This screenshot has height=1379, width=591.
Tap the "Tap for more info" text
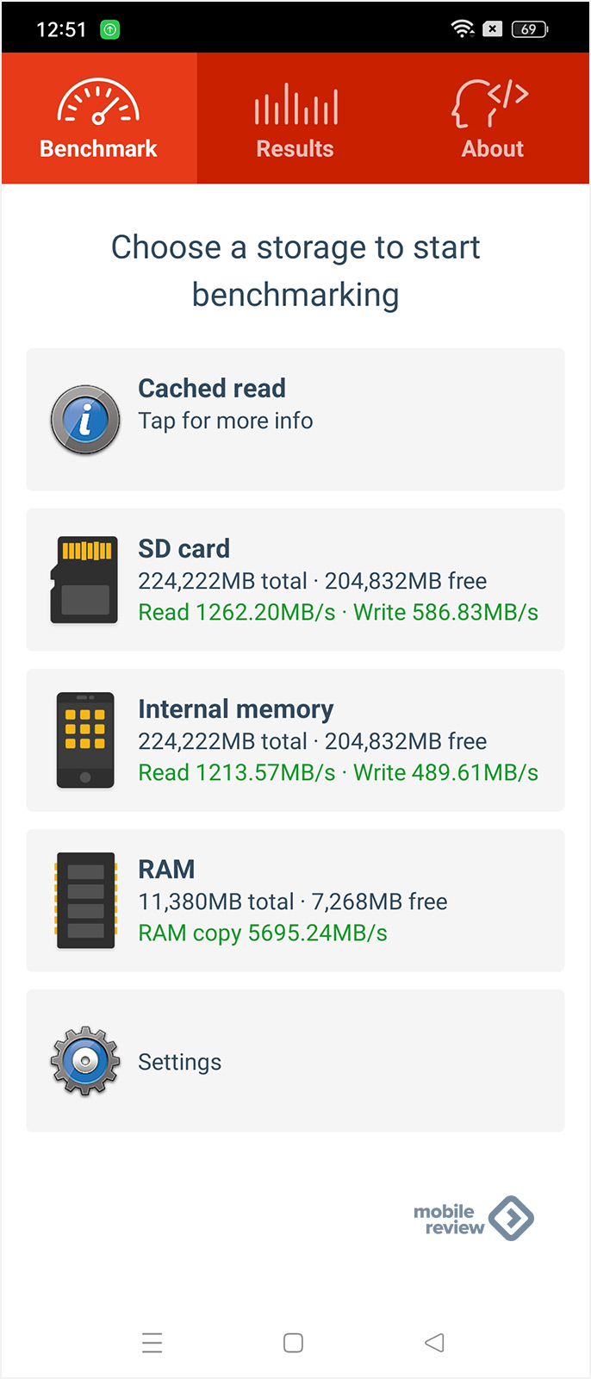point(226,421)
